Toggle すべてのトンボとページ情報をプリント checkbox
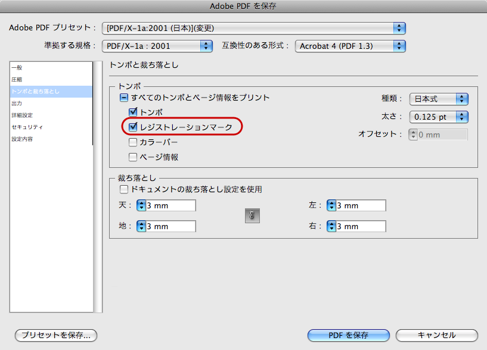 123,98
